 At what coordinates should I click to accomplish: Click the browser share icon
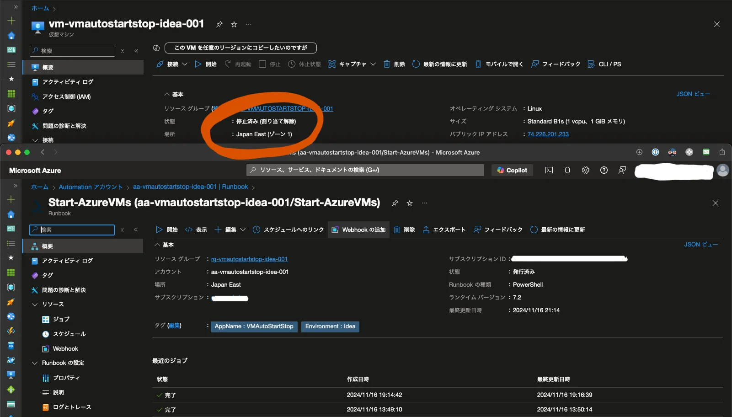point(722,152)
